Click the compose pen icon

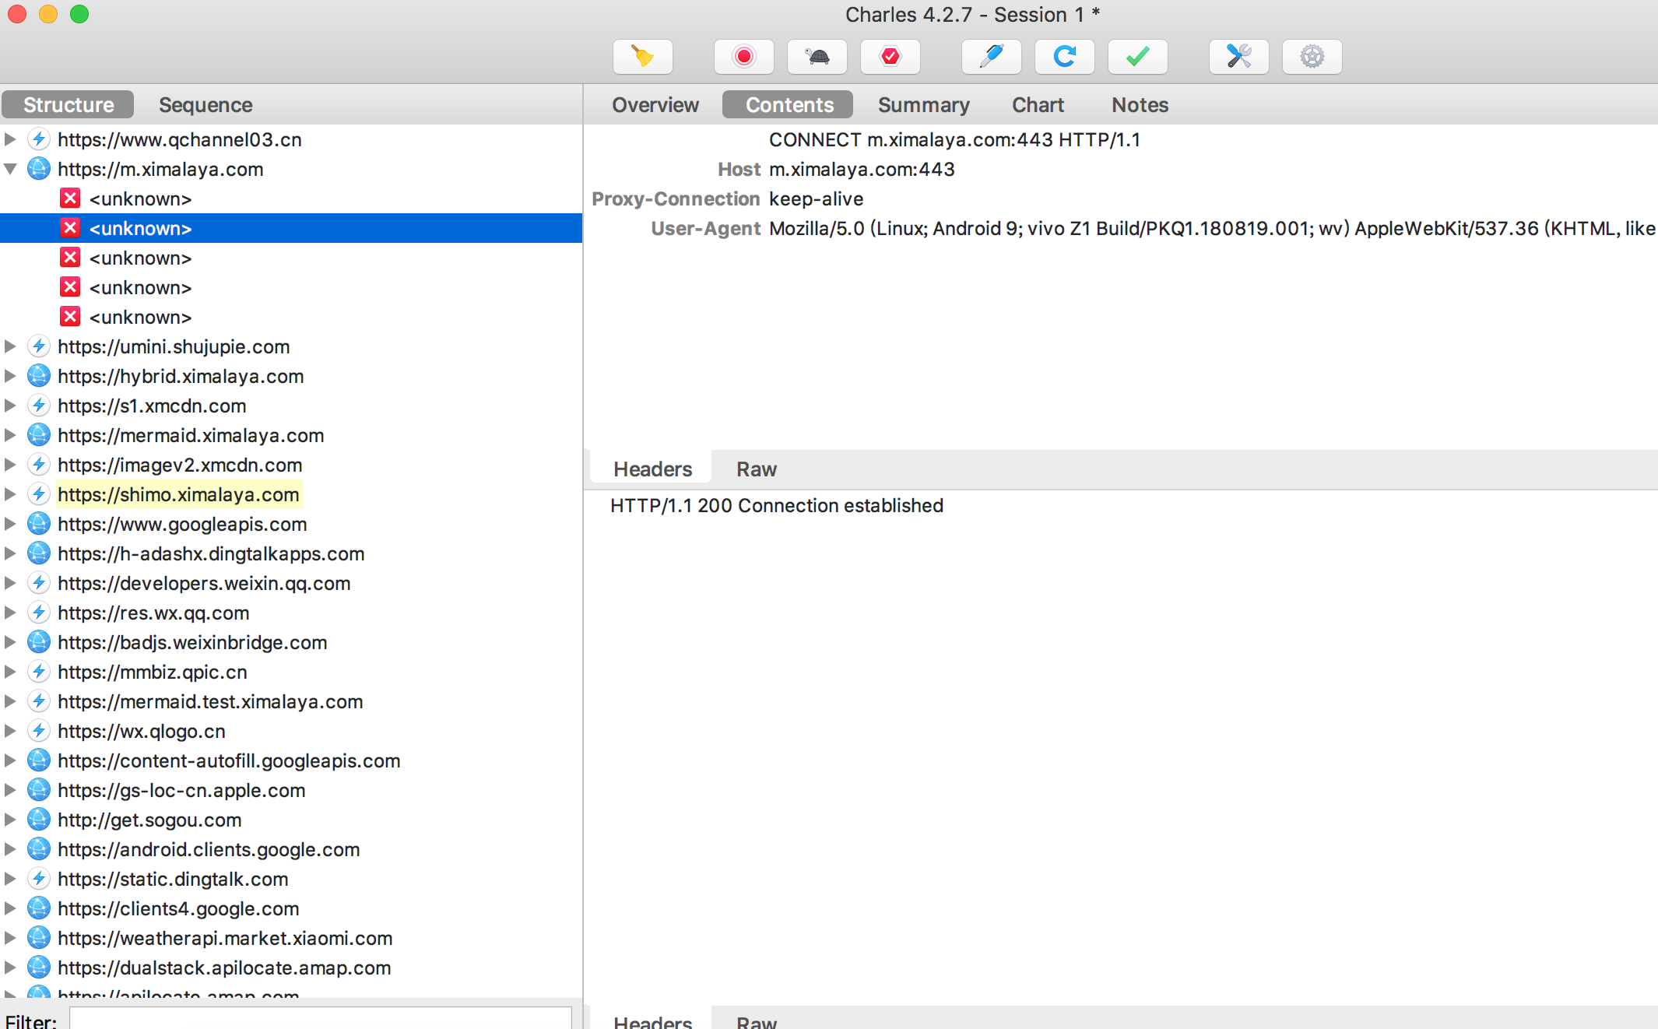pyautogui.click(x=991, y=57)
